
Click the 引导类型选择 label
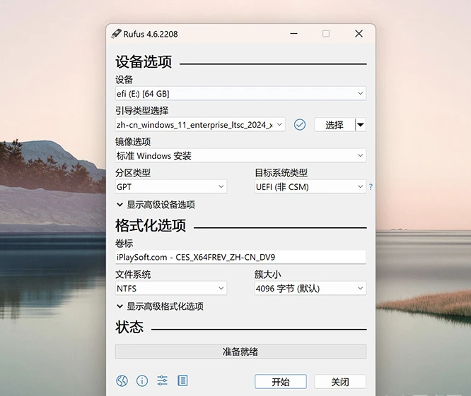[x=141, y=111]
